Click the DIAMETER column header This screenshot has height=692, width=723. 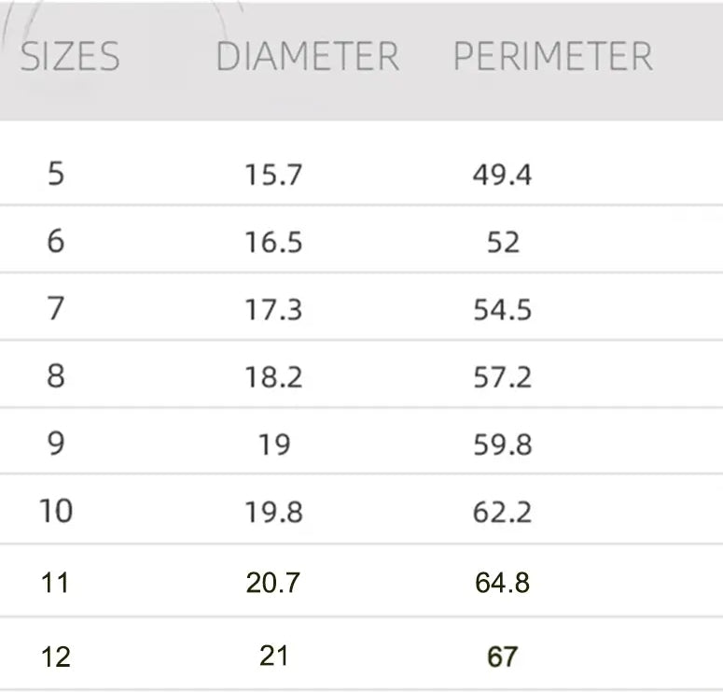(307, 57)
